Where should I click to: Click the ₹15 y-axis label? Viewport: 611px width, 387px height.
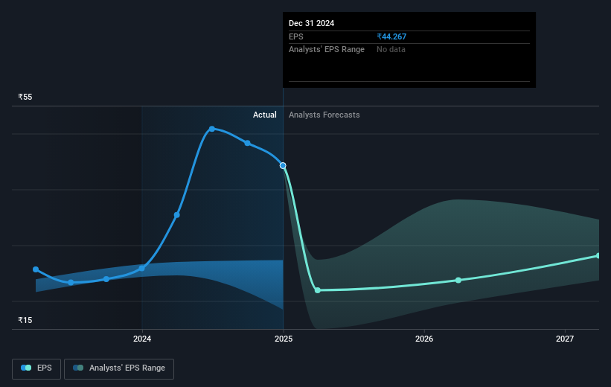pyautogui.click(x=25, y=320)
